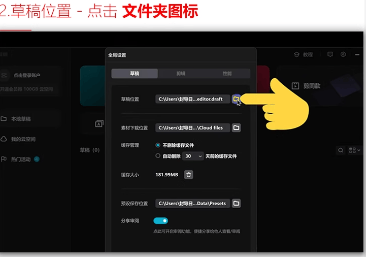Click the feedback message icon in top bar

pyautogui.click(x=330, y=54)
